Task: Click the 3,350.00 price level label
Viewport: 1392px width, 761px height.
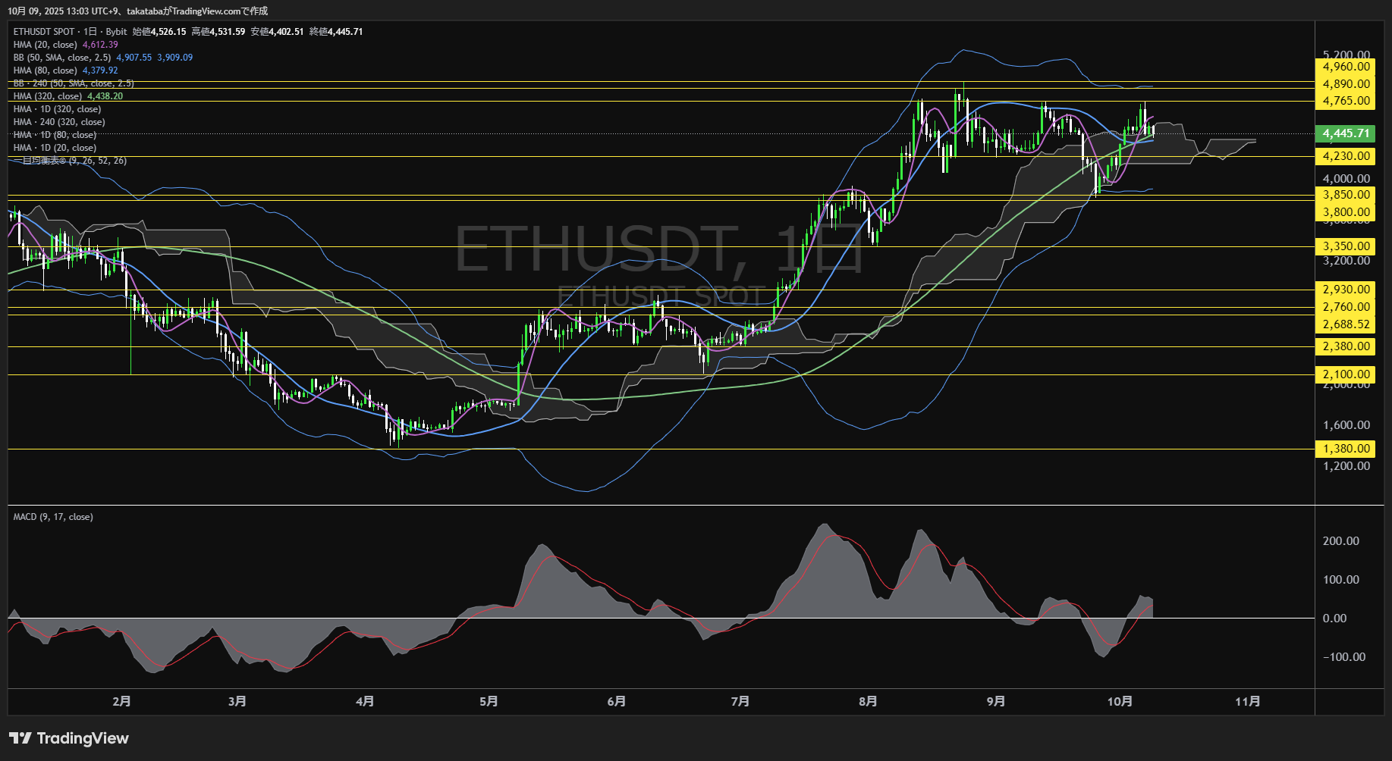Action: [x=1346, y=246]
